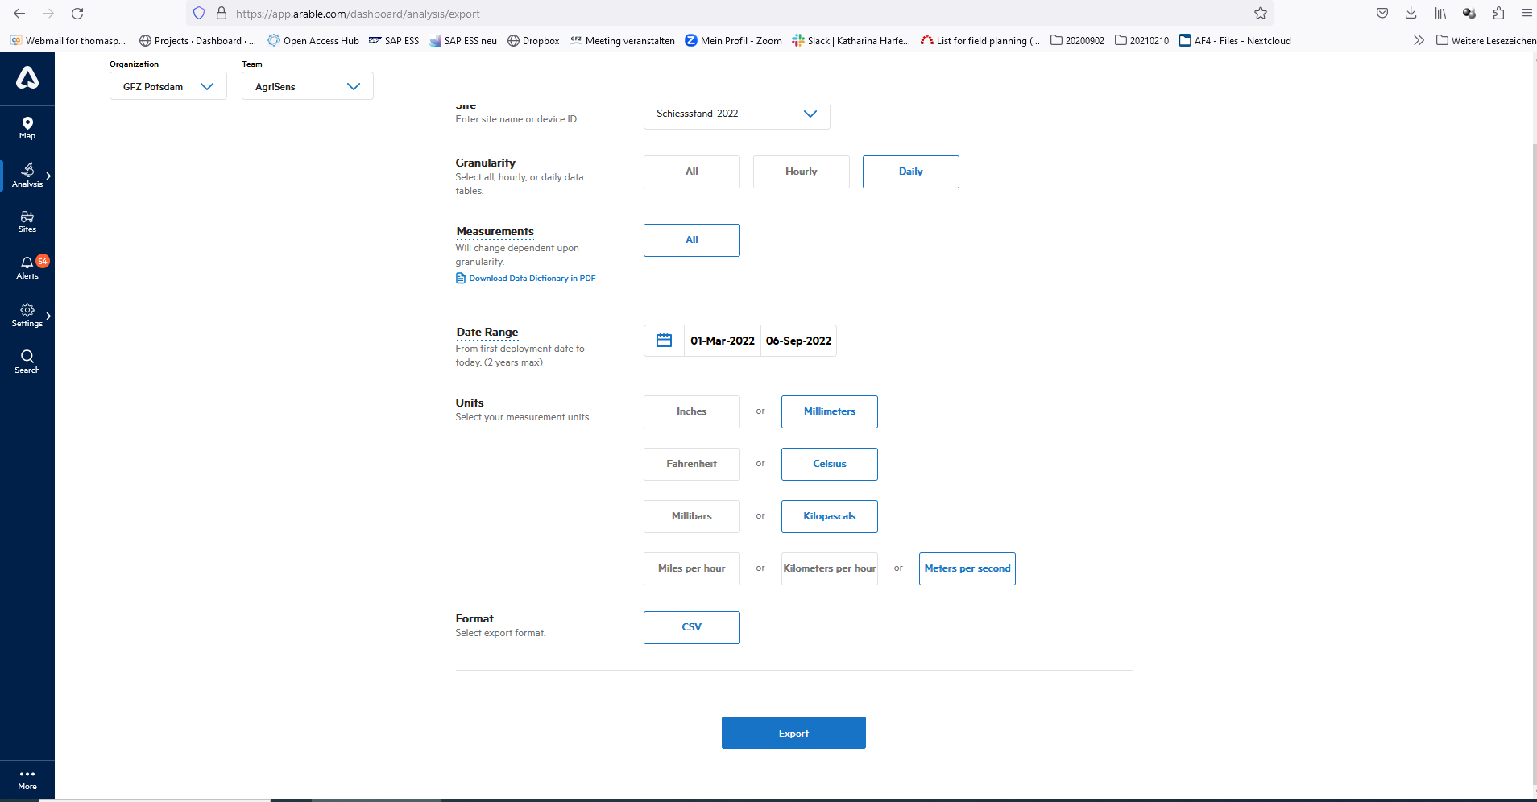The height and width of the screenshot is (802, 1537).
Task: Download Data Dictionary in PDF
Action: click(x=532, y=279)
